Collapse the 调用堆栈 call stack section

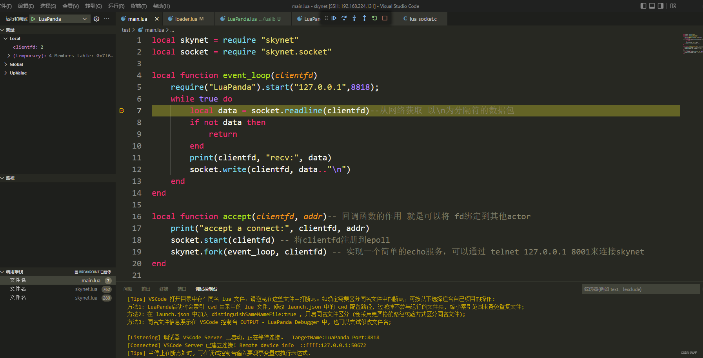coord(2,272)
